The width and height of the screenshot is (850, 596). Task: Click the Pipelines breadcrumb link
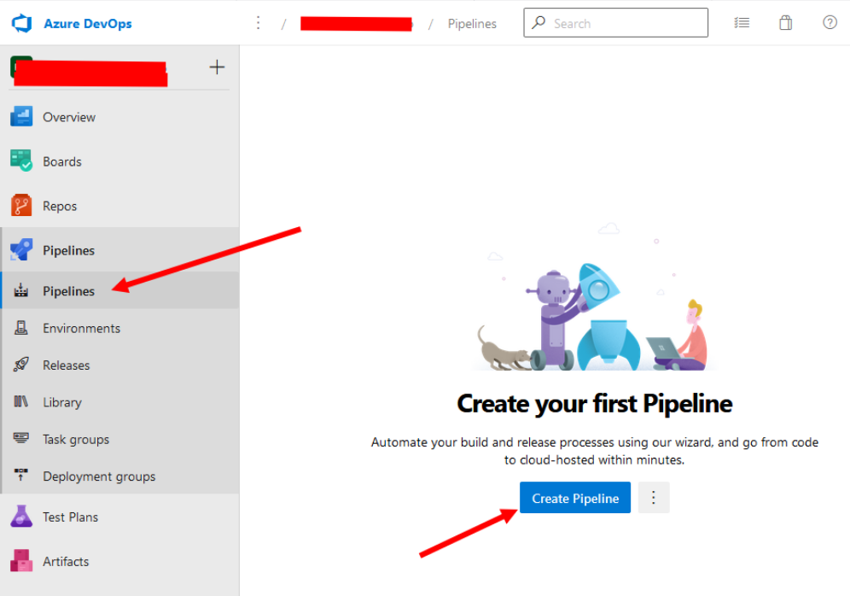point(472,24)
